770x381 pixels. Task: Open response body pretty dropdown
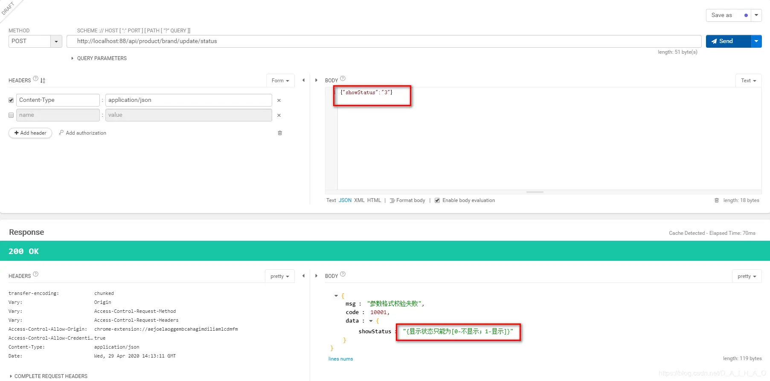[747, 276]
